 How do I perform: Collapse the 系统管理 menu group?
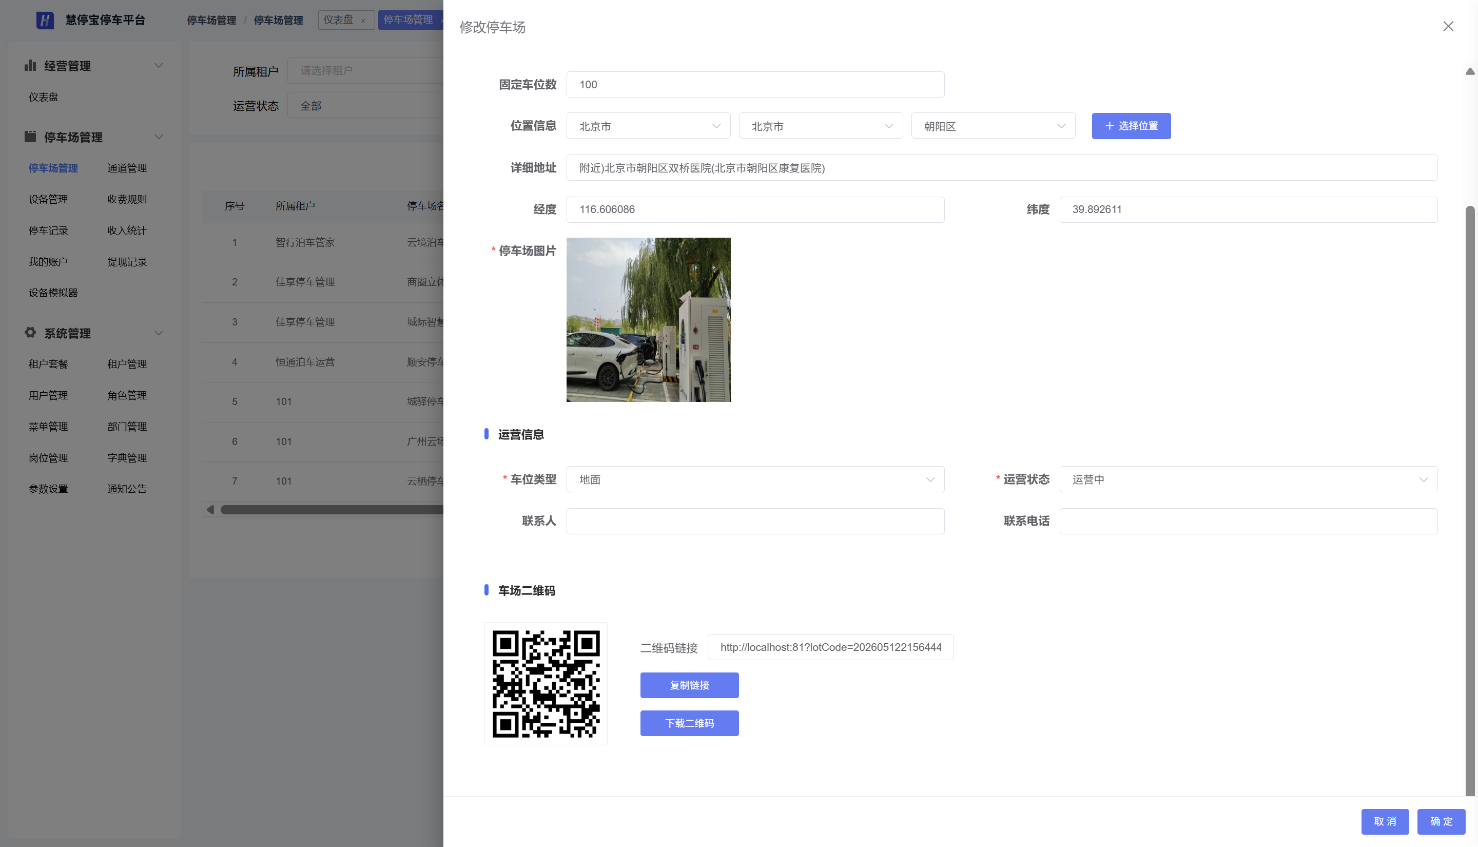158,333
